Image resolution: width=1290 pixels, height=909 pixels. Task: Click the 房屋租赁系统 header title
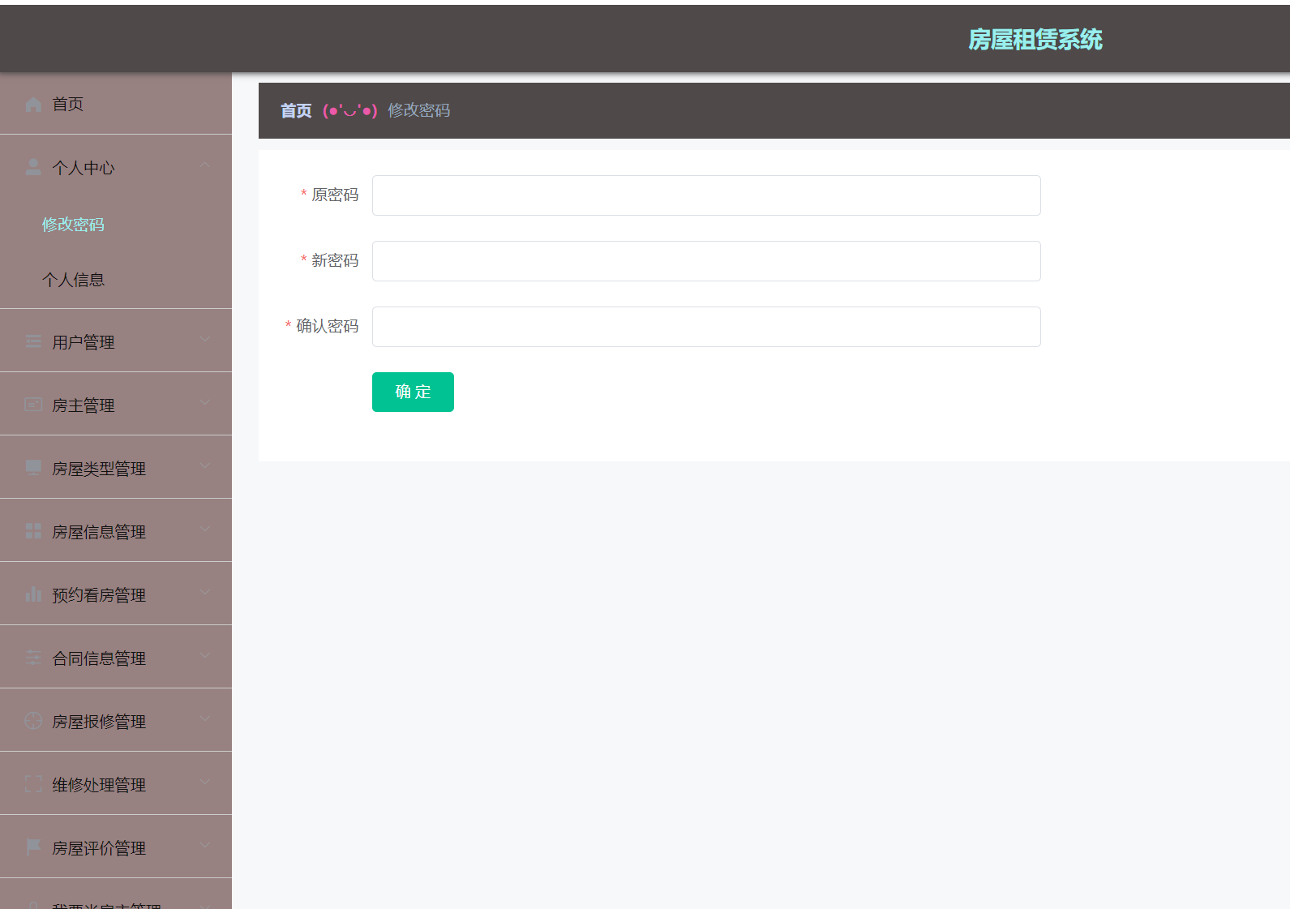point(1035,40)
